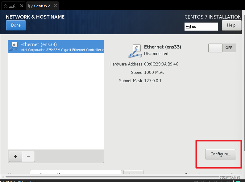Switch to the CentOS 7 tab
245x182 pixels.
[42, 6]
